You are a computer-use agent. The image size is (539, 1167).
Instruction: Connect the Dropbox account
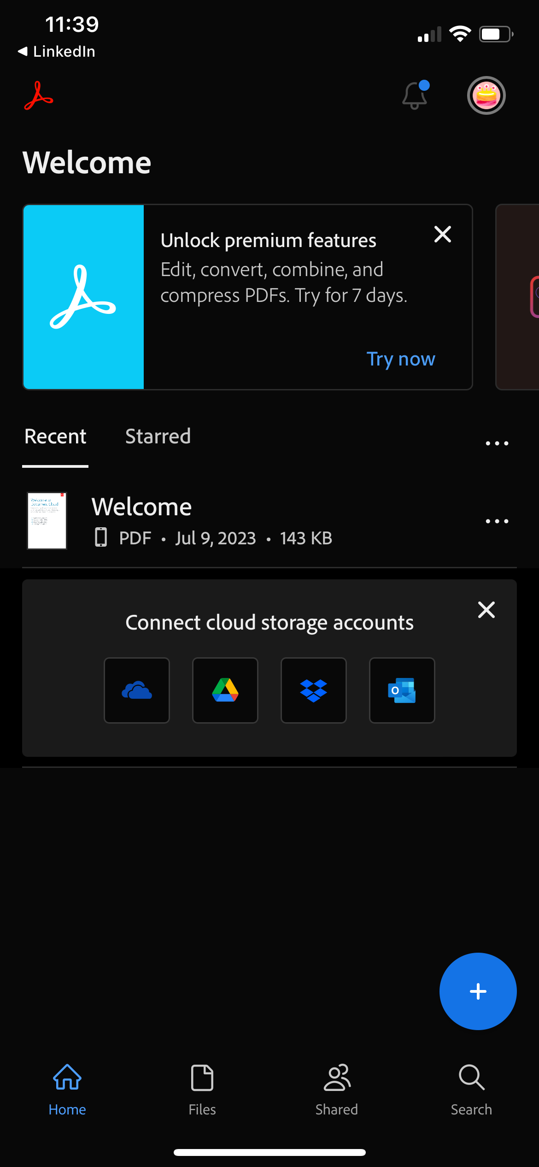coord(314,690)
